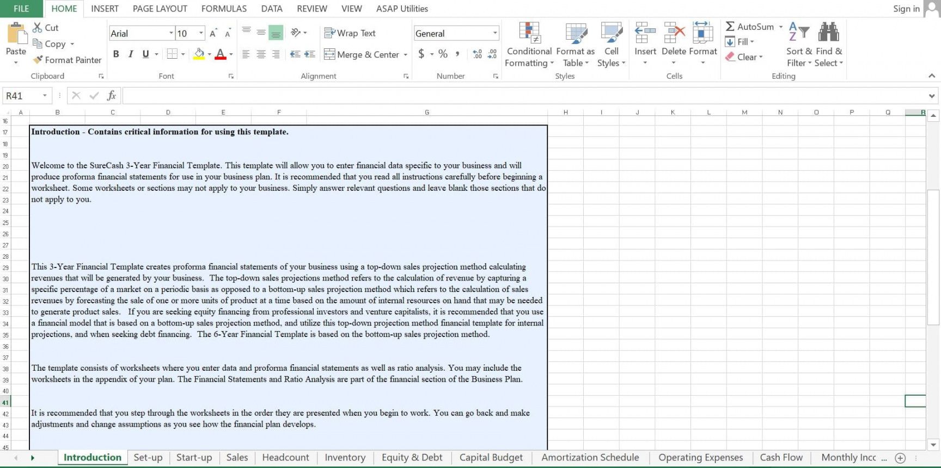
Task: Add a new sheet plus button
Action: [x=900, y=458]
